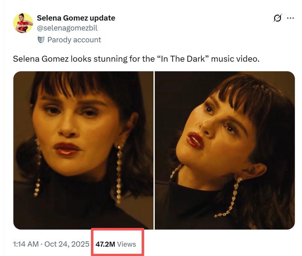Open the right photo in the tweet

[x=224, y=150]
